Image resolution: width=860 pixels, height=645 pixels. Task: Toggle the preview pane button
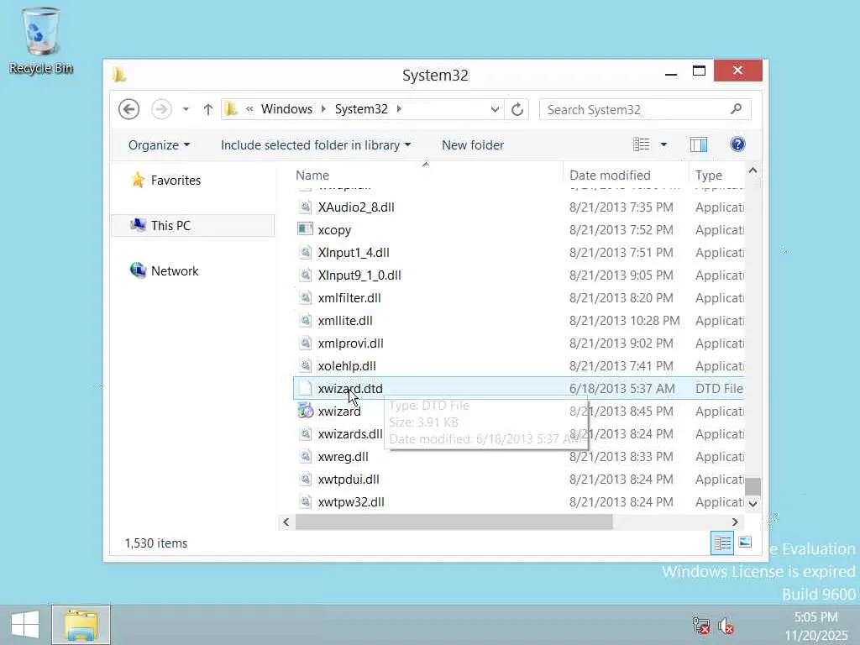[x=698, y=144]
